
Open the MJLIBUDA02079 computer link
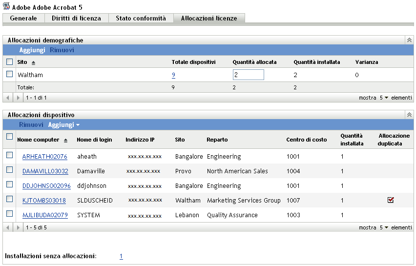pyautogui.click(x=45, y=215)
